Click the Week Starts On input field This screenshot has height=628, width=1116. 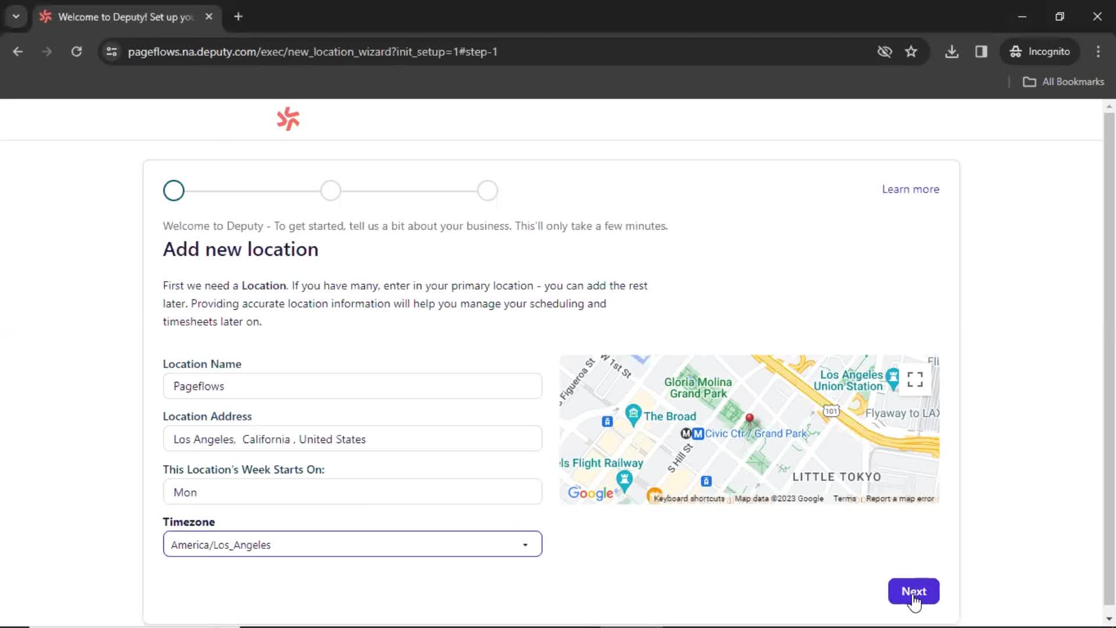click(x=352, y=491)
